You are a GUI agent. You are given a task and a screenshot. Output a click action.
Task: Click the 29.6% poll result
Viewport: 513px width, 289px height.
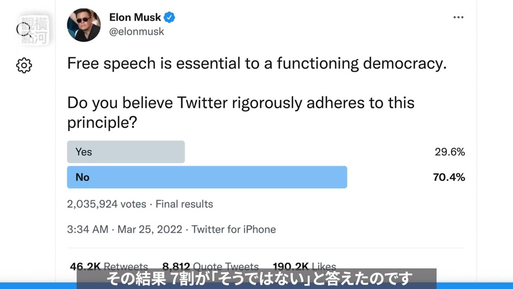[449, 152]
